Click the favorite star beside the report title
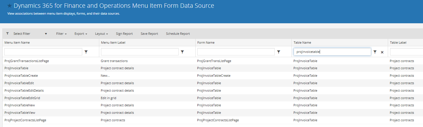423x127 pixels. (10, 6)
